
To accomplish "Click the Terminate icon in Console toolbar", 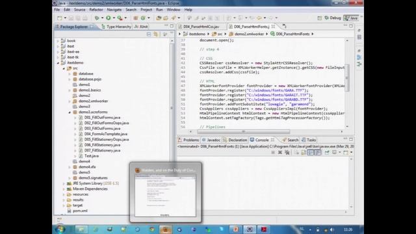I will tap(273, 152).
